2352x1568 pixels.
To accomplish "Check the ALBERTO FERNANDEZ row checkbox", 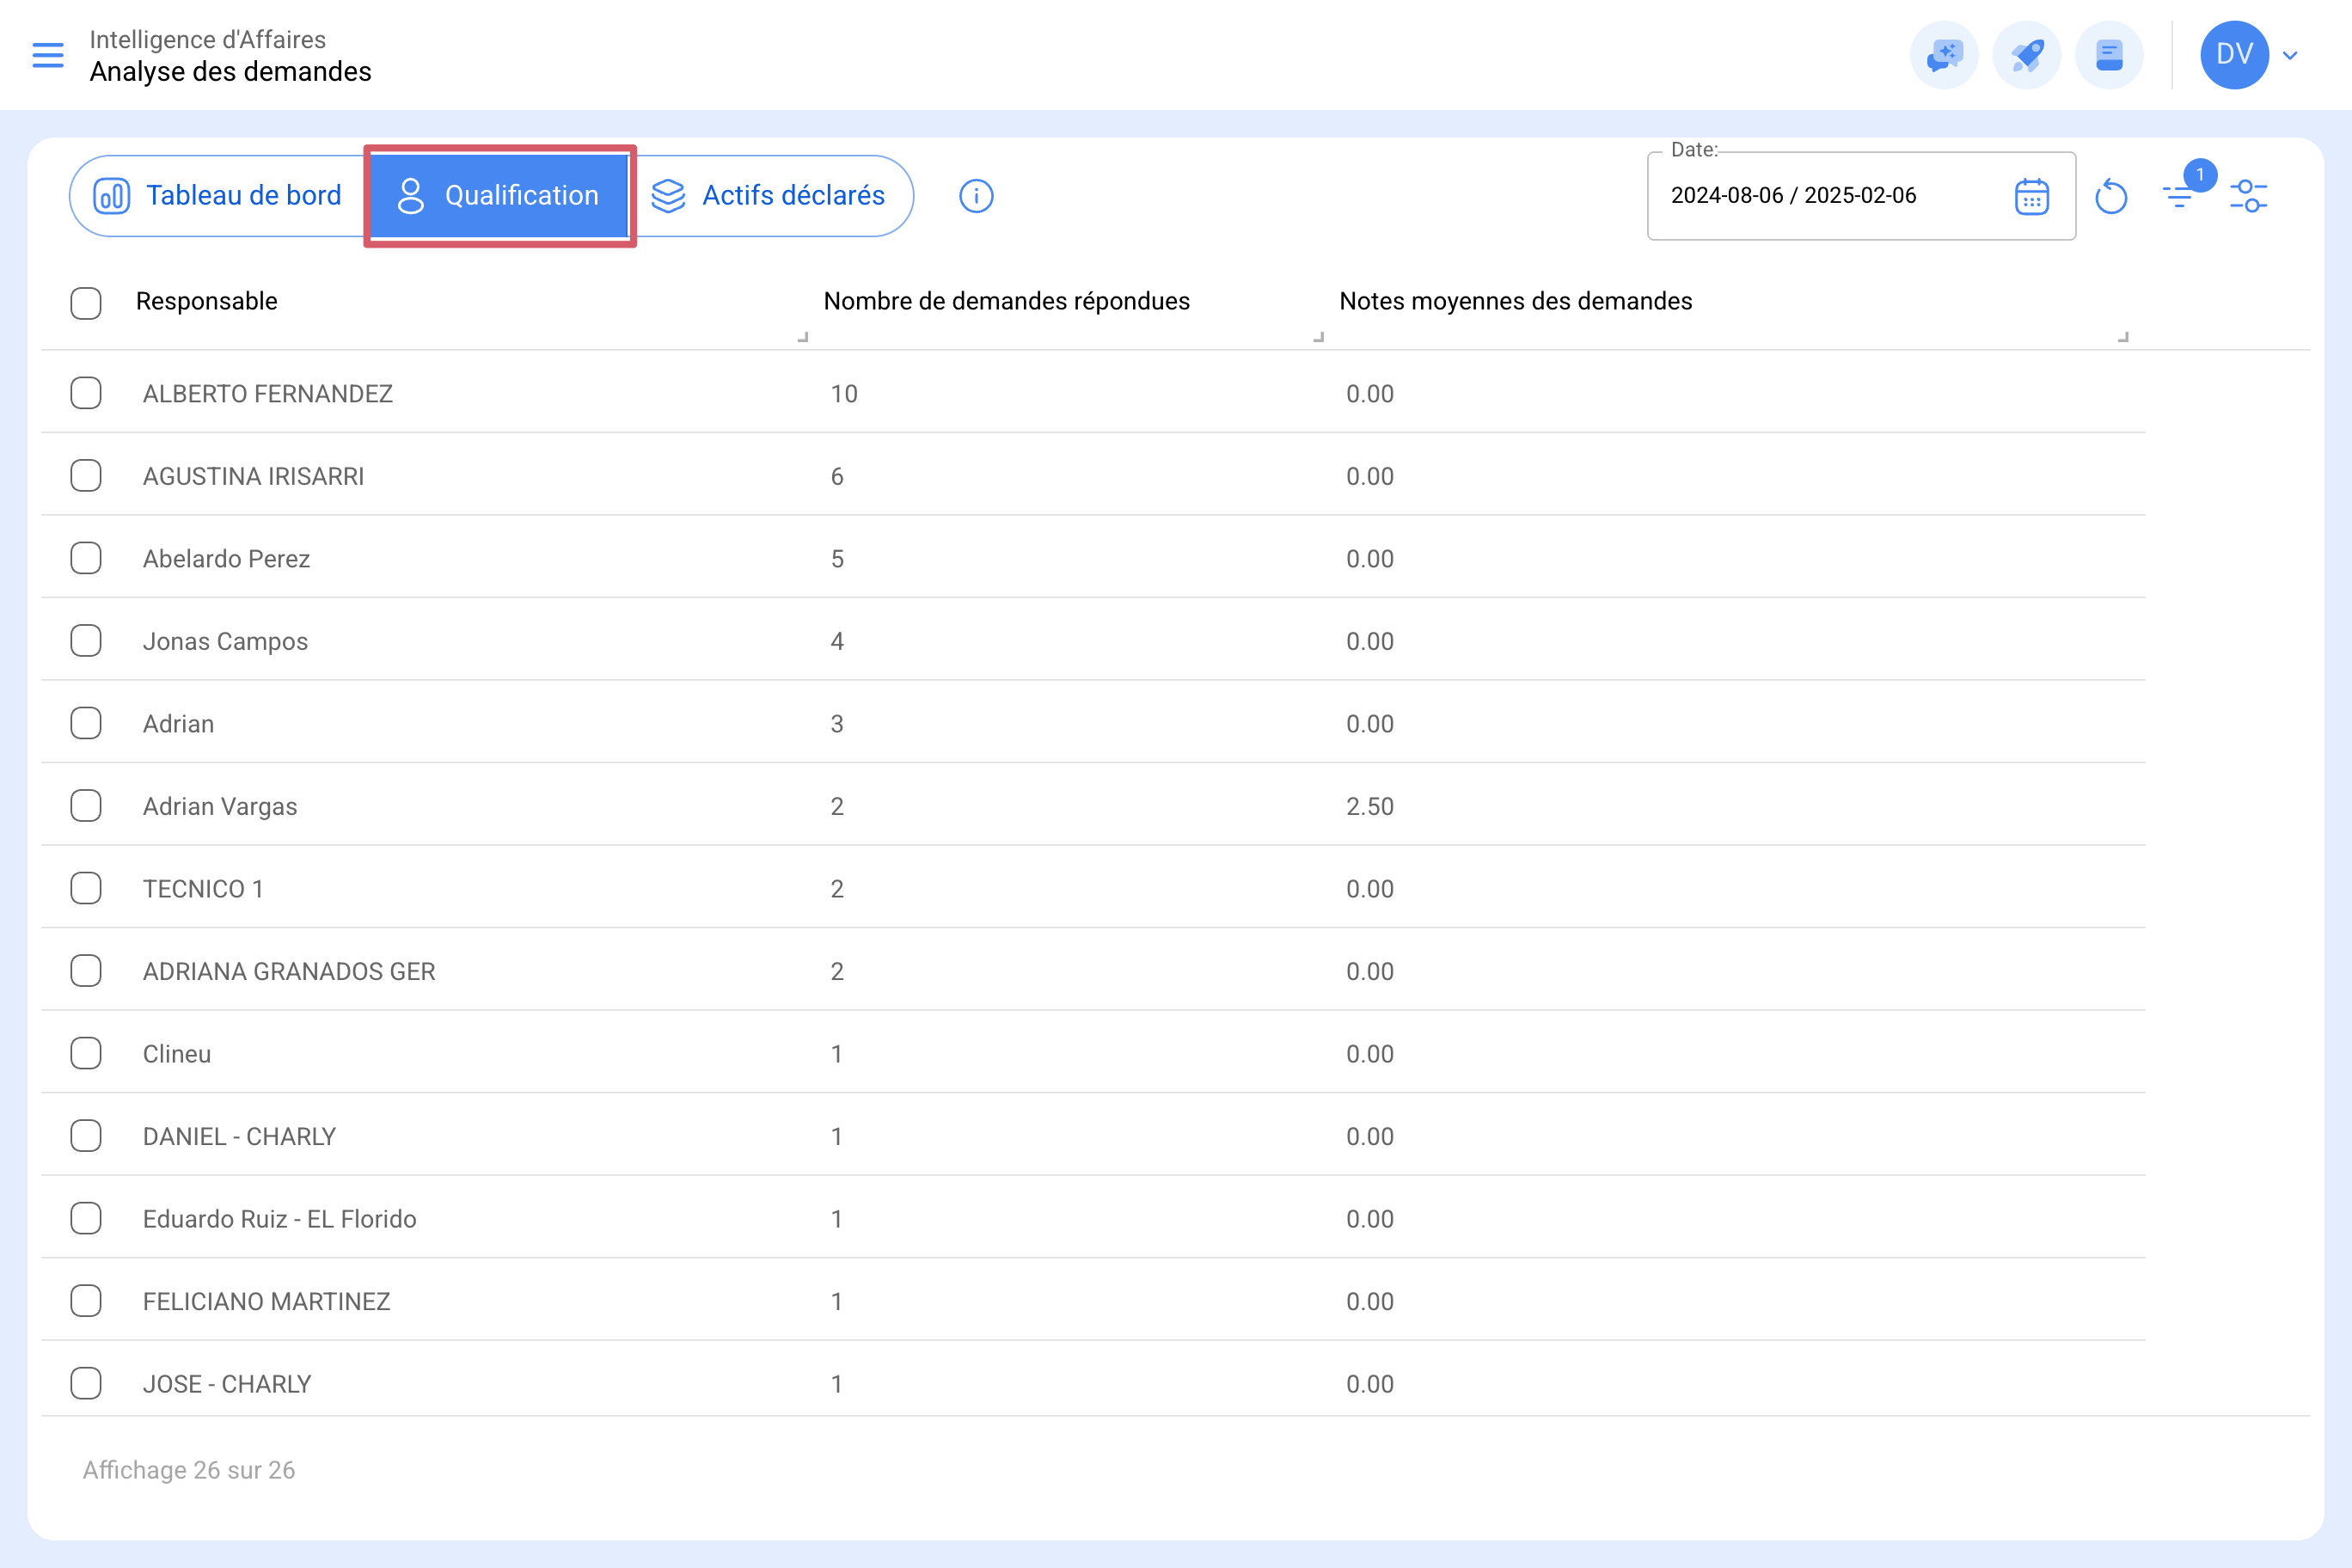I will point(86,393).
